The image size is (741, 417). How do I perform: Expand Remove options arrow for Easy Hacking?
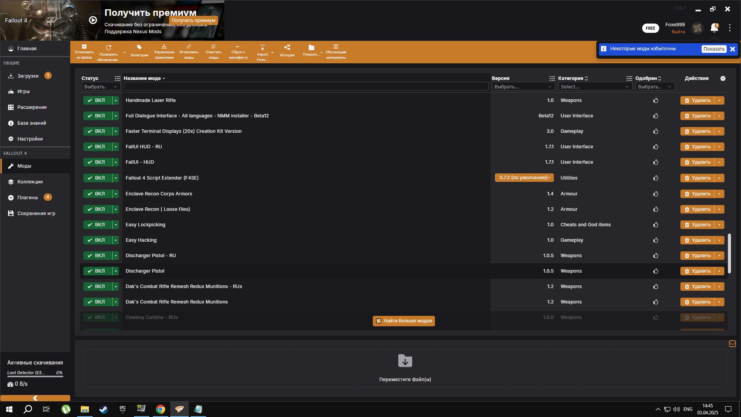click(720, 240)
